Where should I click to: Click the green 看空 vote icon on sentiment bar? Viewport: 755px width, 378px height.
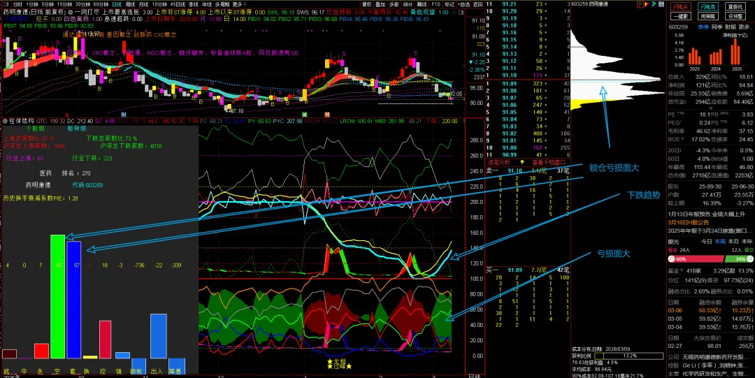click(x=750, y=259)
